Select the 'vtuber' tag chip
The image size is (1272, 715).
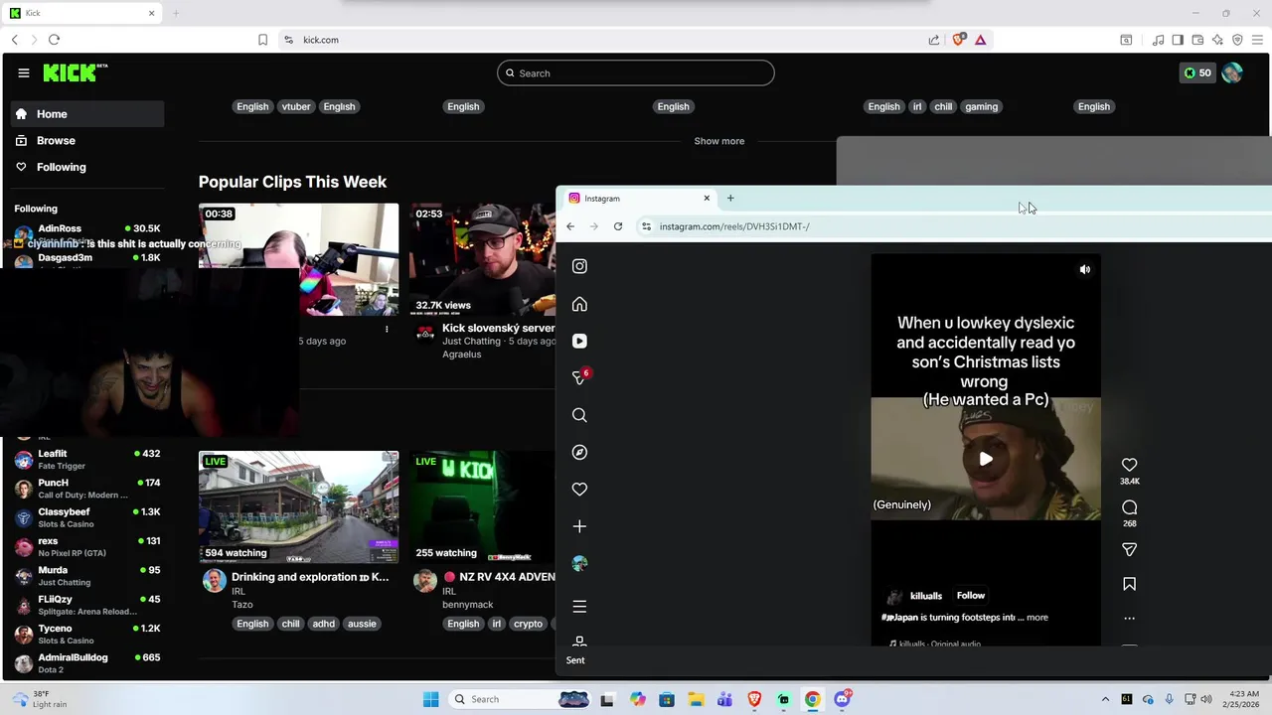point(296,106)
